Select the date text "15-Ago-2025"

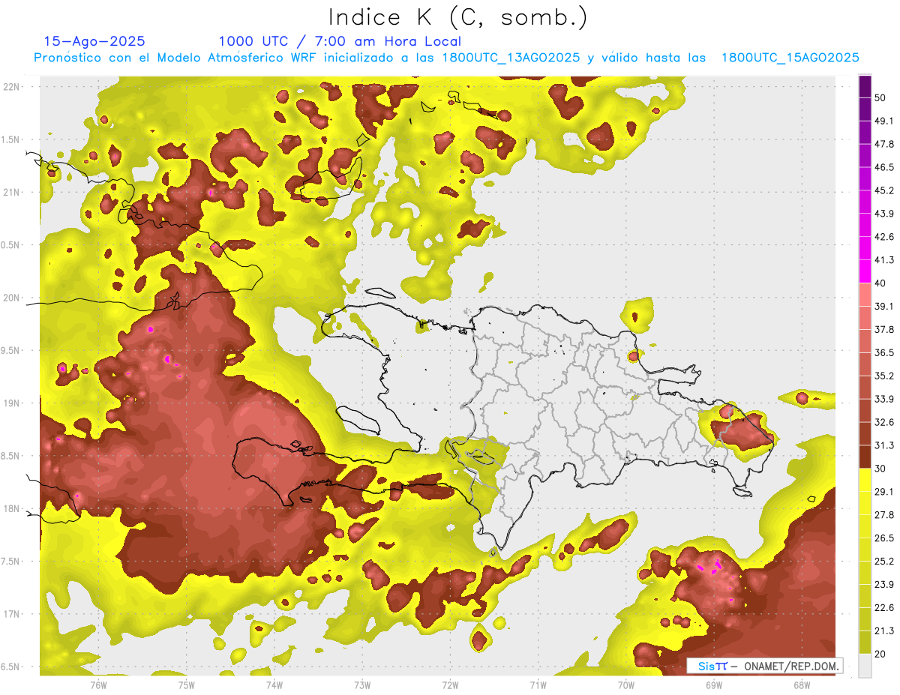coord(94,41)
